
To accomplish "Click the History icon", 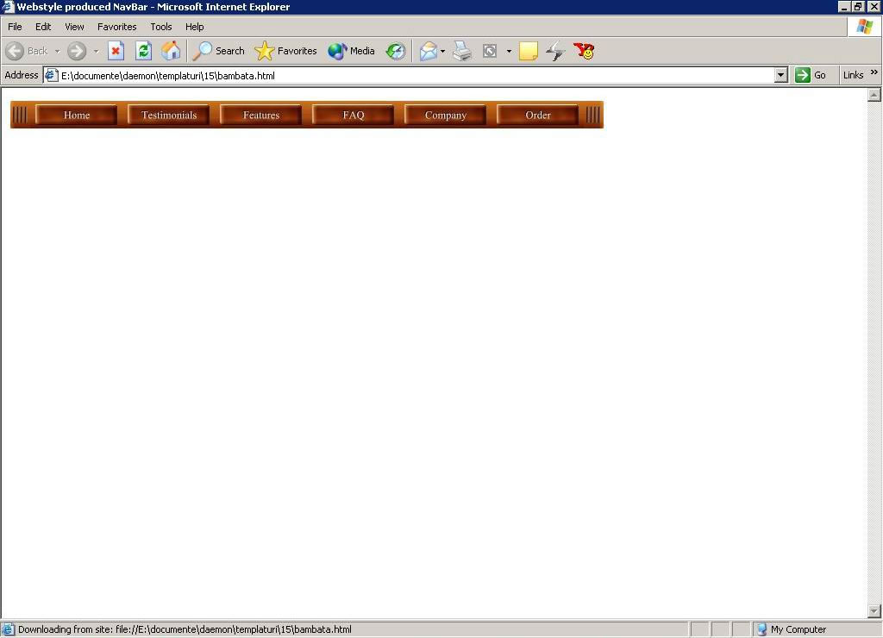I will 396,51.
